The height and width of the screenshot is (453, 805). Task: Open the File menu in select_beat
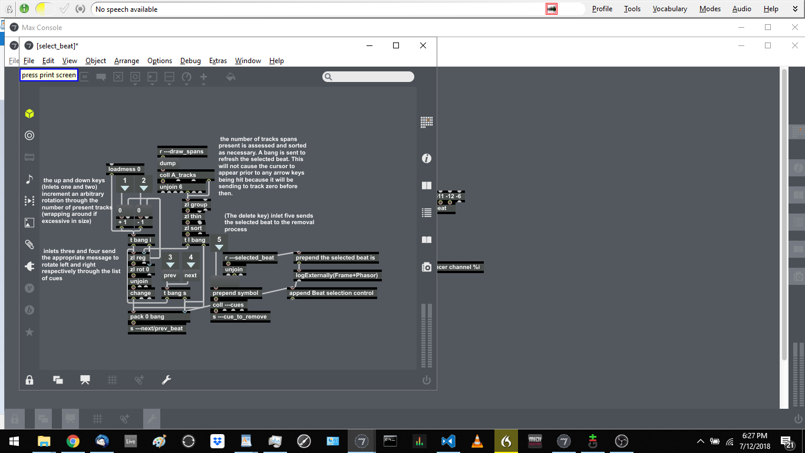[x=29, y=61]
